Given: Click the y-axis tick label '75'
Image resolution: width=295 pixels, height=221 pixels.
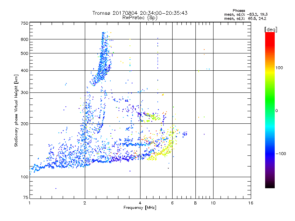Looking at the screenshot, I should click(x=26, y=197).
